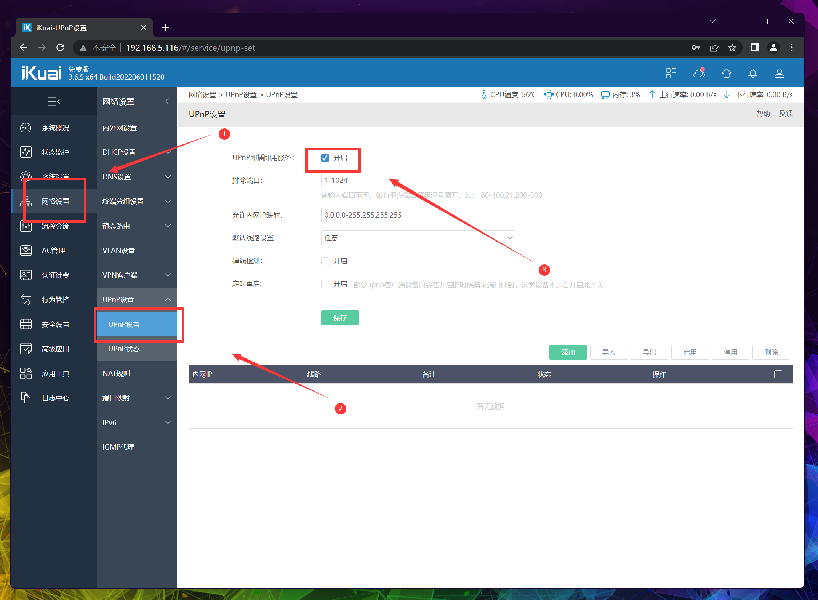Open the cloud service icon
The height and width of the screenshot is (600, 818).
tap(699, 73)
